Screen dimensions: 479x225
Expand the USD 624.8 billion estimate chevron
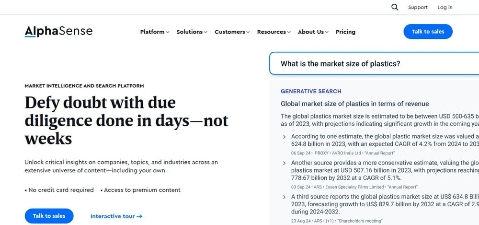(x=284, y=137)
